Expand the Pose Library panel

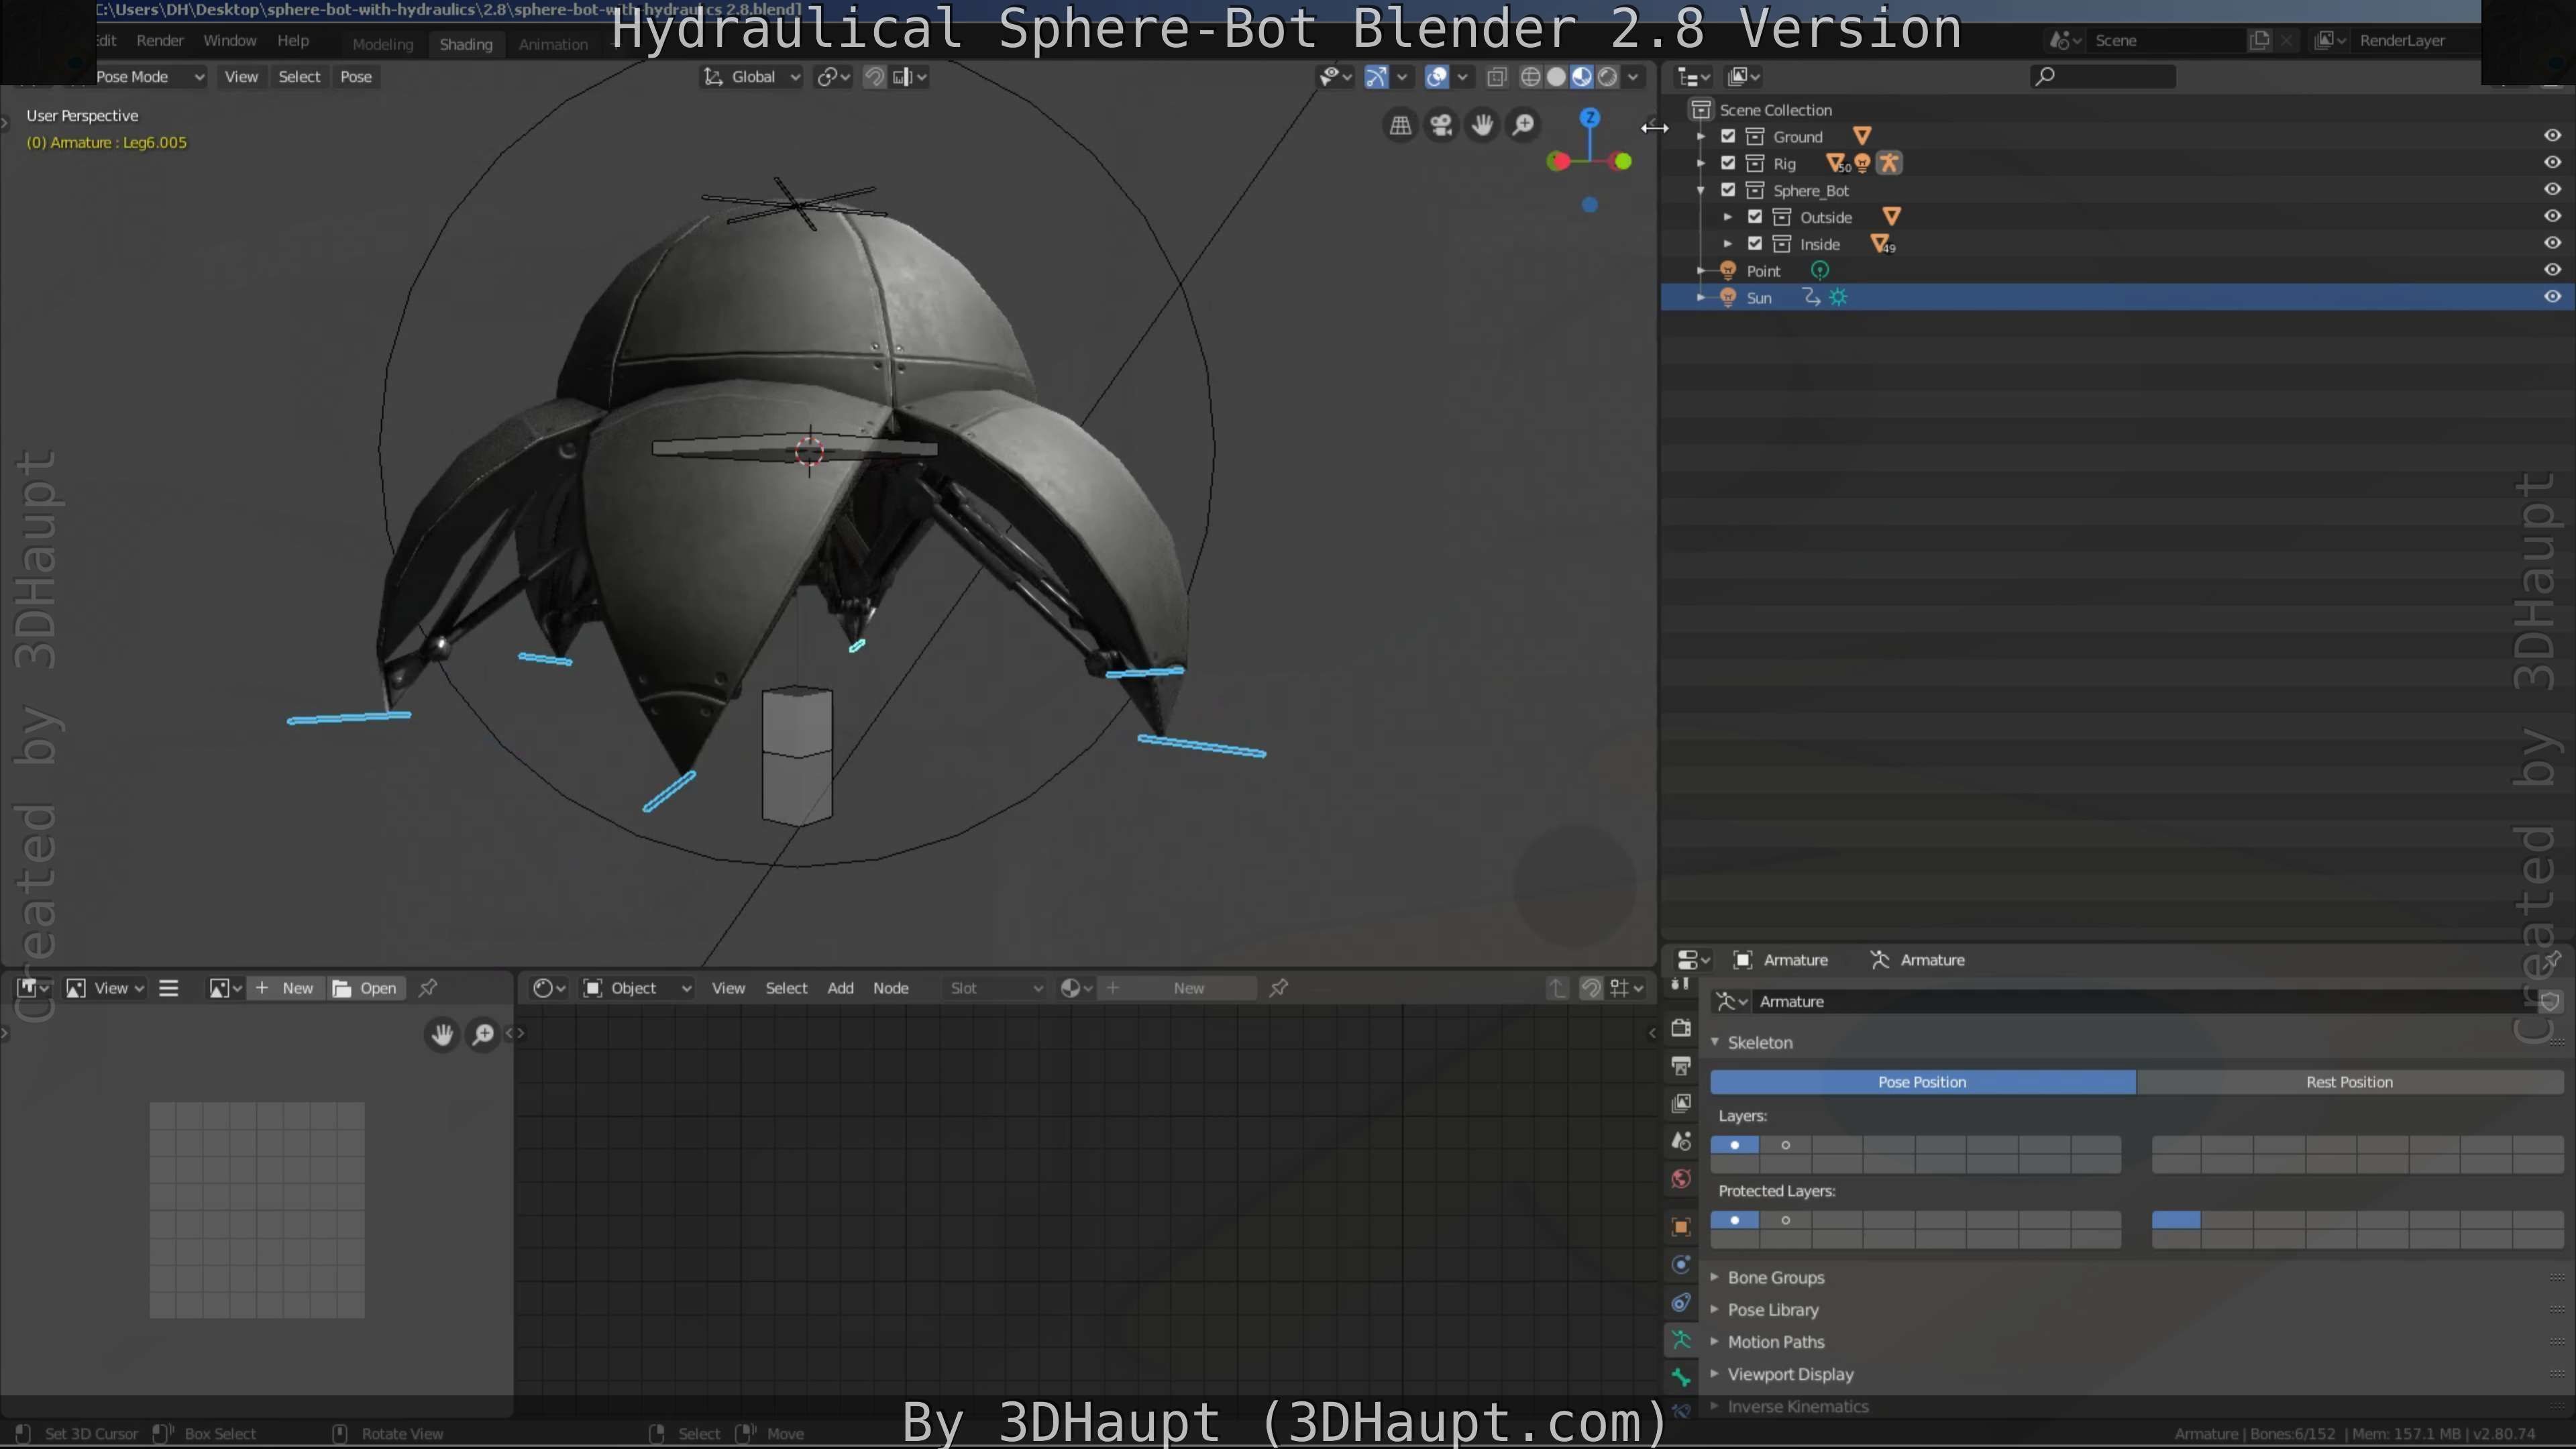[x=1773, y=1310]
